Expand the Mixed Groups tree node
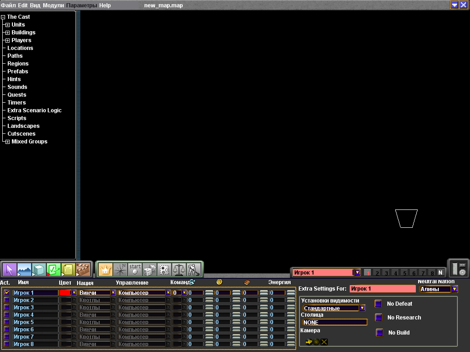Viewport: 470px width, 352px height. (7, 142)
